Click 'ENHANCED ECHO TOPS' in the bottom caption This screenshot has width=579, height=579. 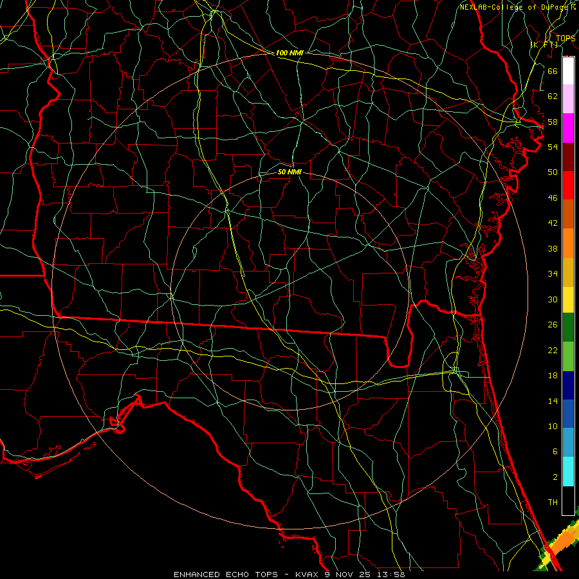tap(226, 574)
